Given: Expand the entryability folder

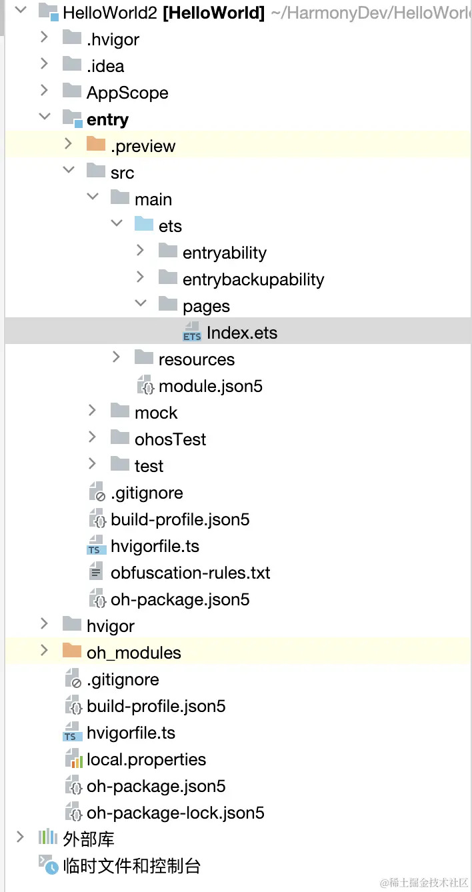Looking at the screenshot, I should click(141, 253).
